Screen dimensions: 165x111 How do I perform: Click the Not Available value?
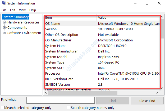(x=108, y=35)
